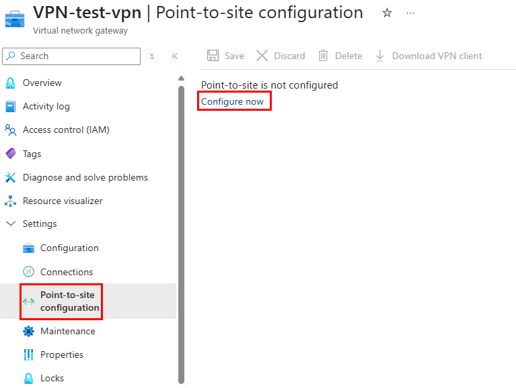The height and width of the screenshot is (388, 516).
Task: Select Access control (IAM)
Action: pos(66,130)
